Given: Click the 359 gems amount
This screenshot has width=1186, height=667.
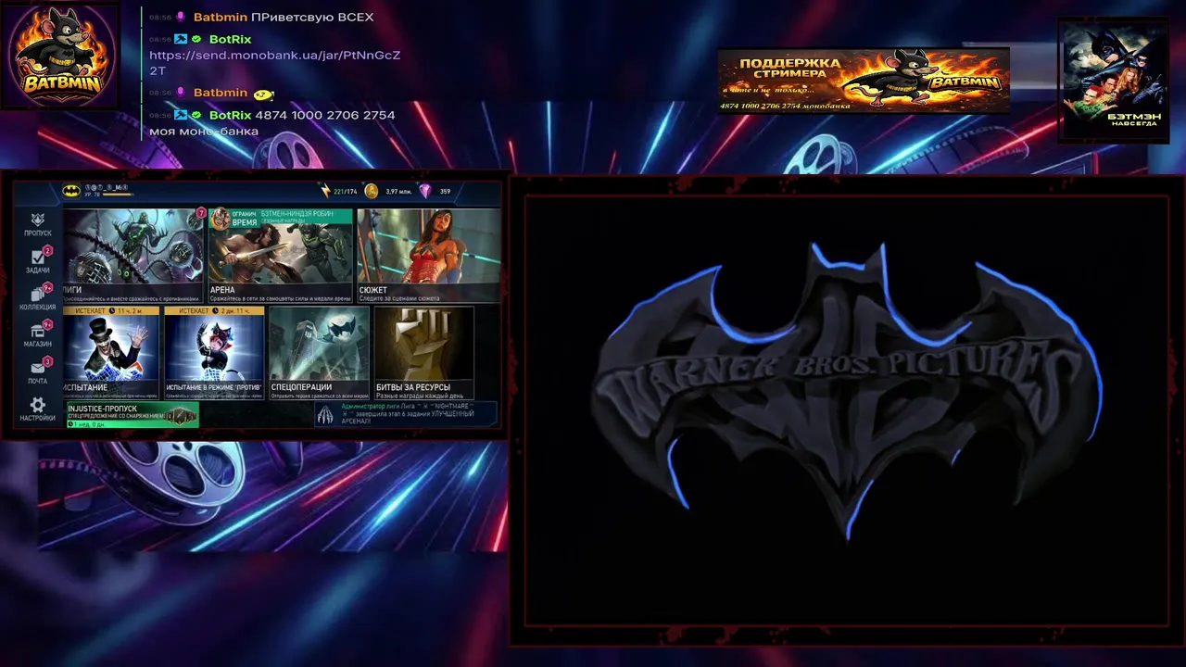Looking at the screenshot, I should pyautogui.click(x=445, y=192).
